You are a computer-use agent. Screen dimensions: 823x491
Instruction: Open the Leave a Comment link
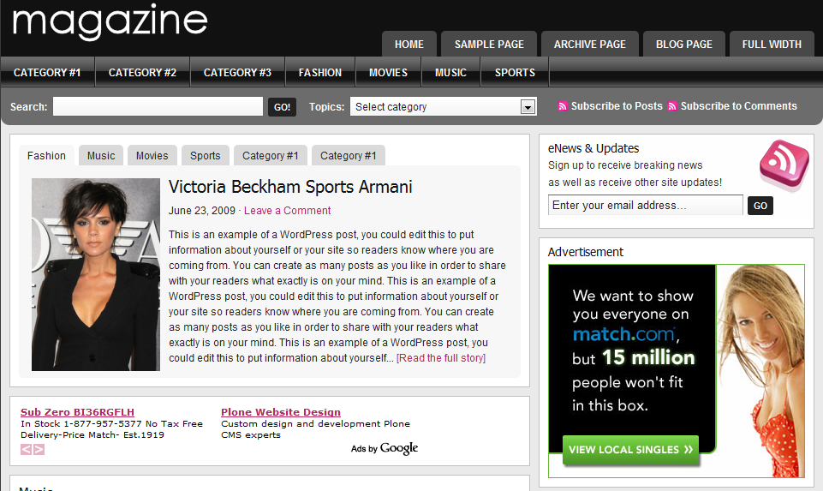point(287,211)
